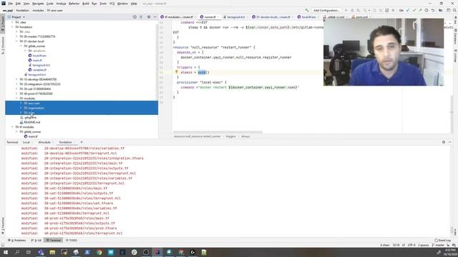The height and width of the screenshot is (257, 458).
Task: Collapse the fondation folder in project tree
Action: pyautogui.click(x=12, y=27)
